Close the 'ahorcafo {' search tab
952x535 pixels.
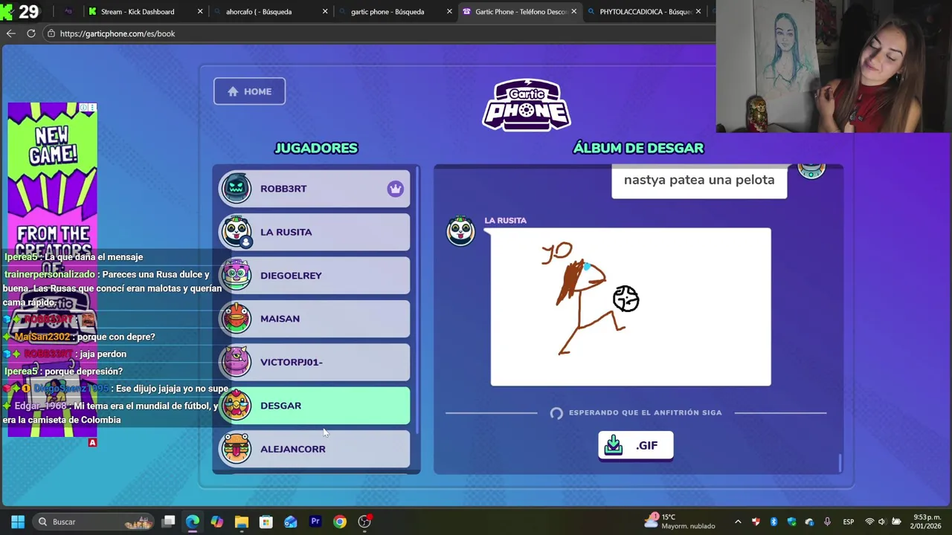[325, 12]
